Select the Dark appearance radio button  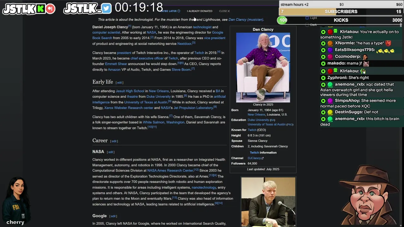pos(307,25)
